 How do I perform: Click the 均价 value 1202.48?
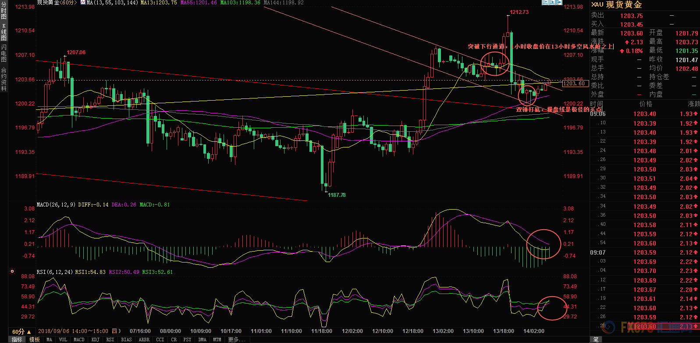pyautogui.click(x=686, y=68)
